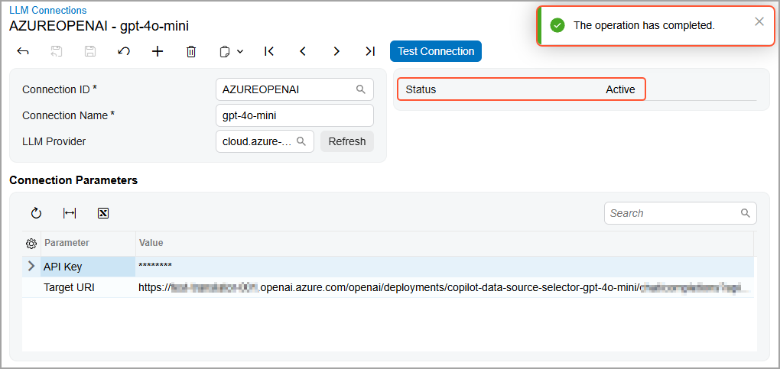Go to the first record

(x=269, y=51)
